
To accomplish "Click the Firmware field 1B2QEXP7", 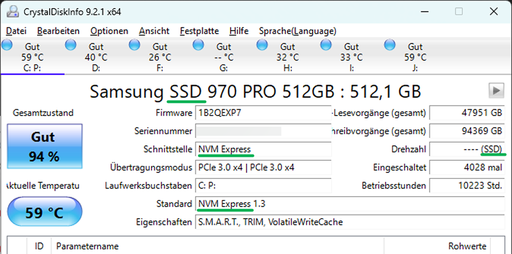I will point(263,113).
